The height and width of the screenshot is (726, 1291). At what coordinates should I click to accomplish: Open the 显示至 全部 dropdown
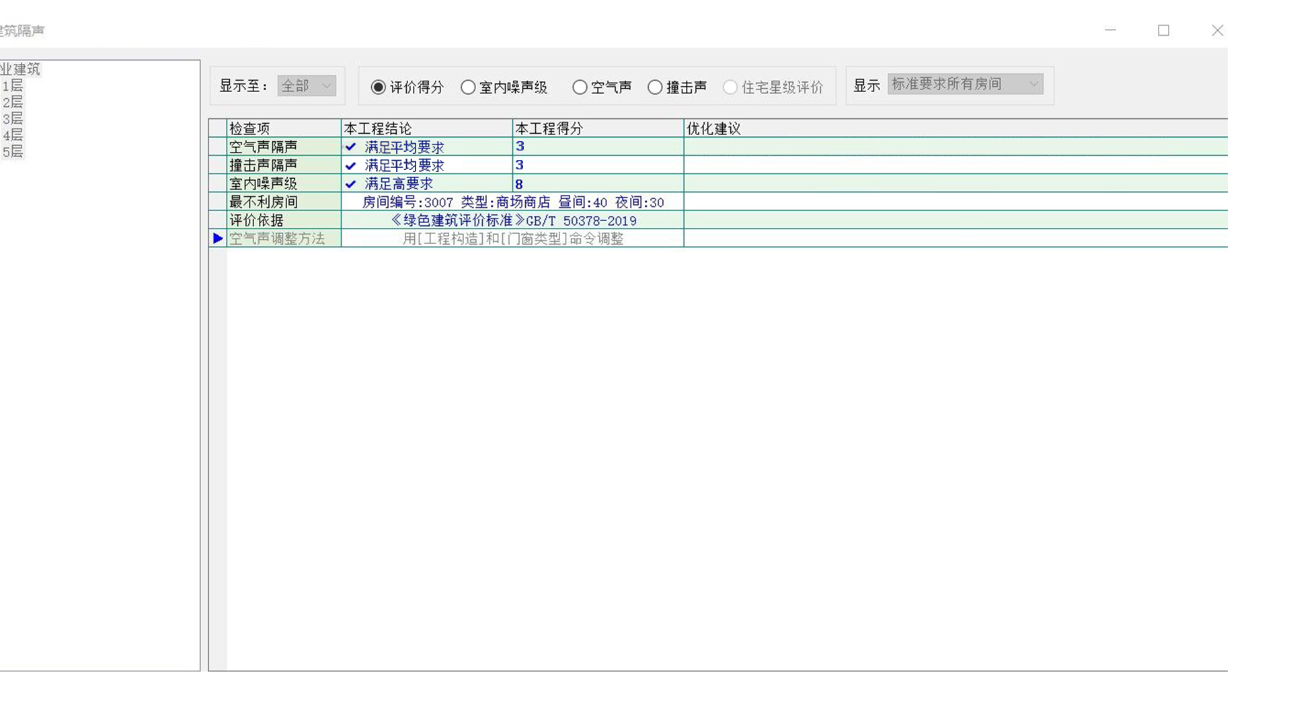tap(307, 86)
